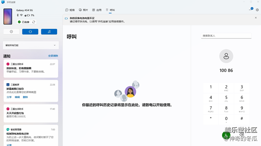
Task: Dial digit 2 ABC on keypad
Action: (226, 88)
